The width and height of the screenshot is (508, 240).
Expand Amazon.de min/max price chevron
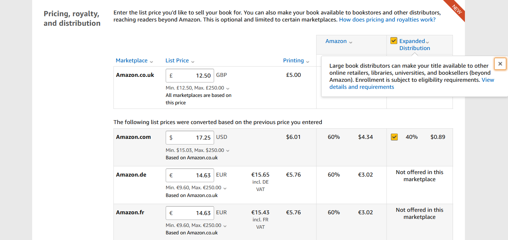click(225, 188)
